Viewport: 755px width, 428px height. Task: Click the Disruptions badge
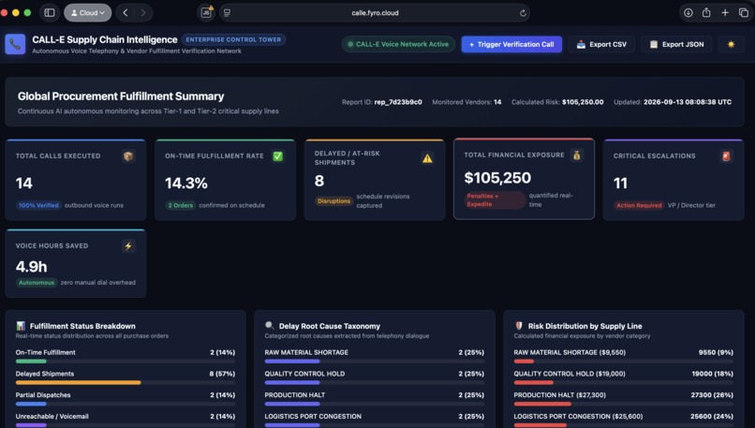pyautogui.click(x=333, y=200)
